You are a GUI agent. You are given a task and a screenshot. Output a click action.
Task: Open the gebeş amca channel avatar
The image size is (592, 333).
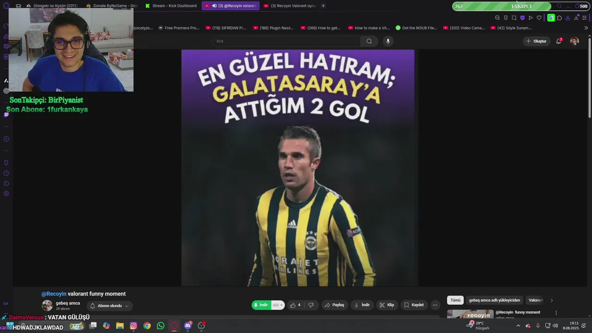tap(47, 306)
